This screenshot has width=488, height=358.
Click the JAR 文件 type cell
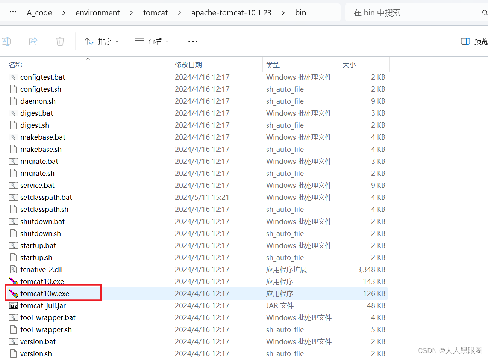[x=280, y=305]
